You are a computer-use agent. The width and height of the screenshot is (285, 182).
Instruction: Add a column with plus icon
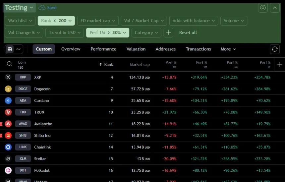(280, 64)
